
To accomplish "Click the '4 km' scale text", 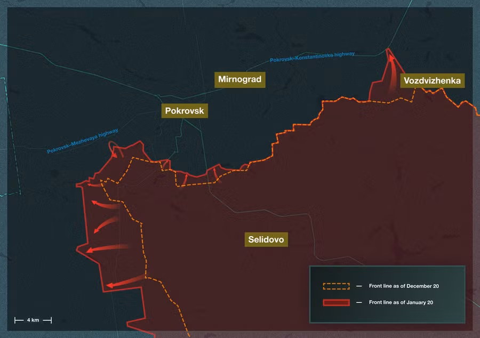I will (33, 320).
